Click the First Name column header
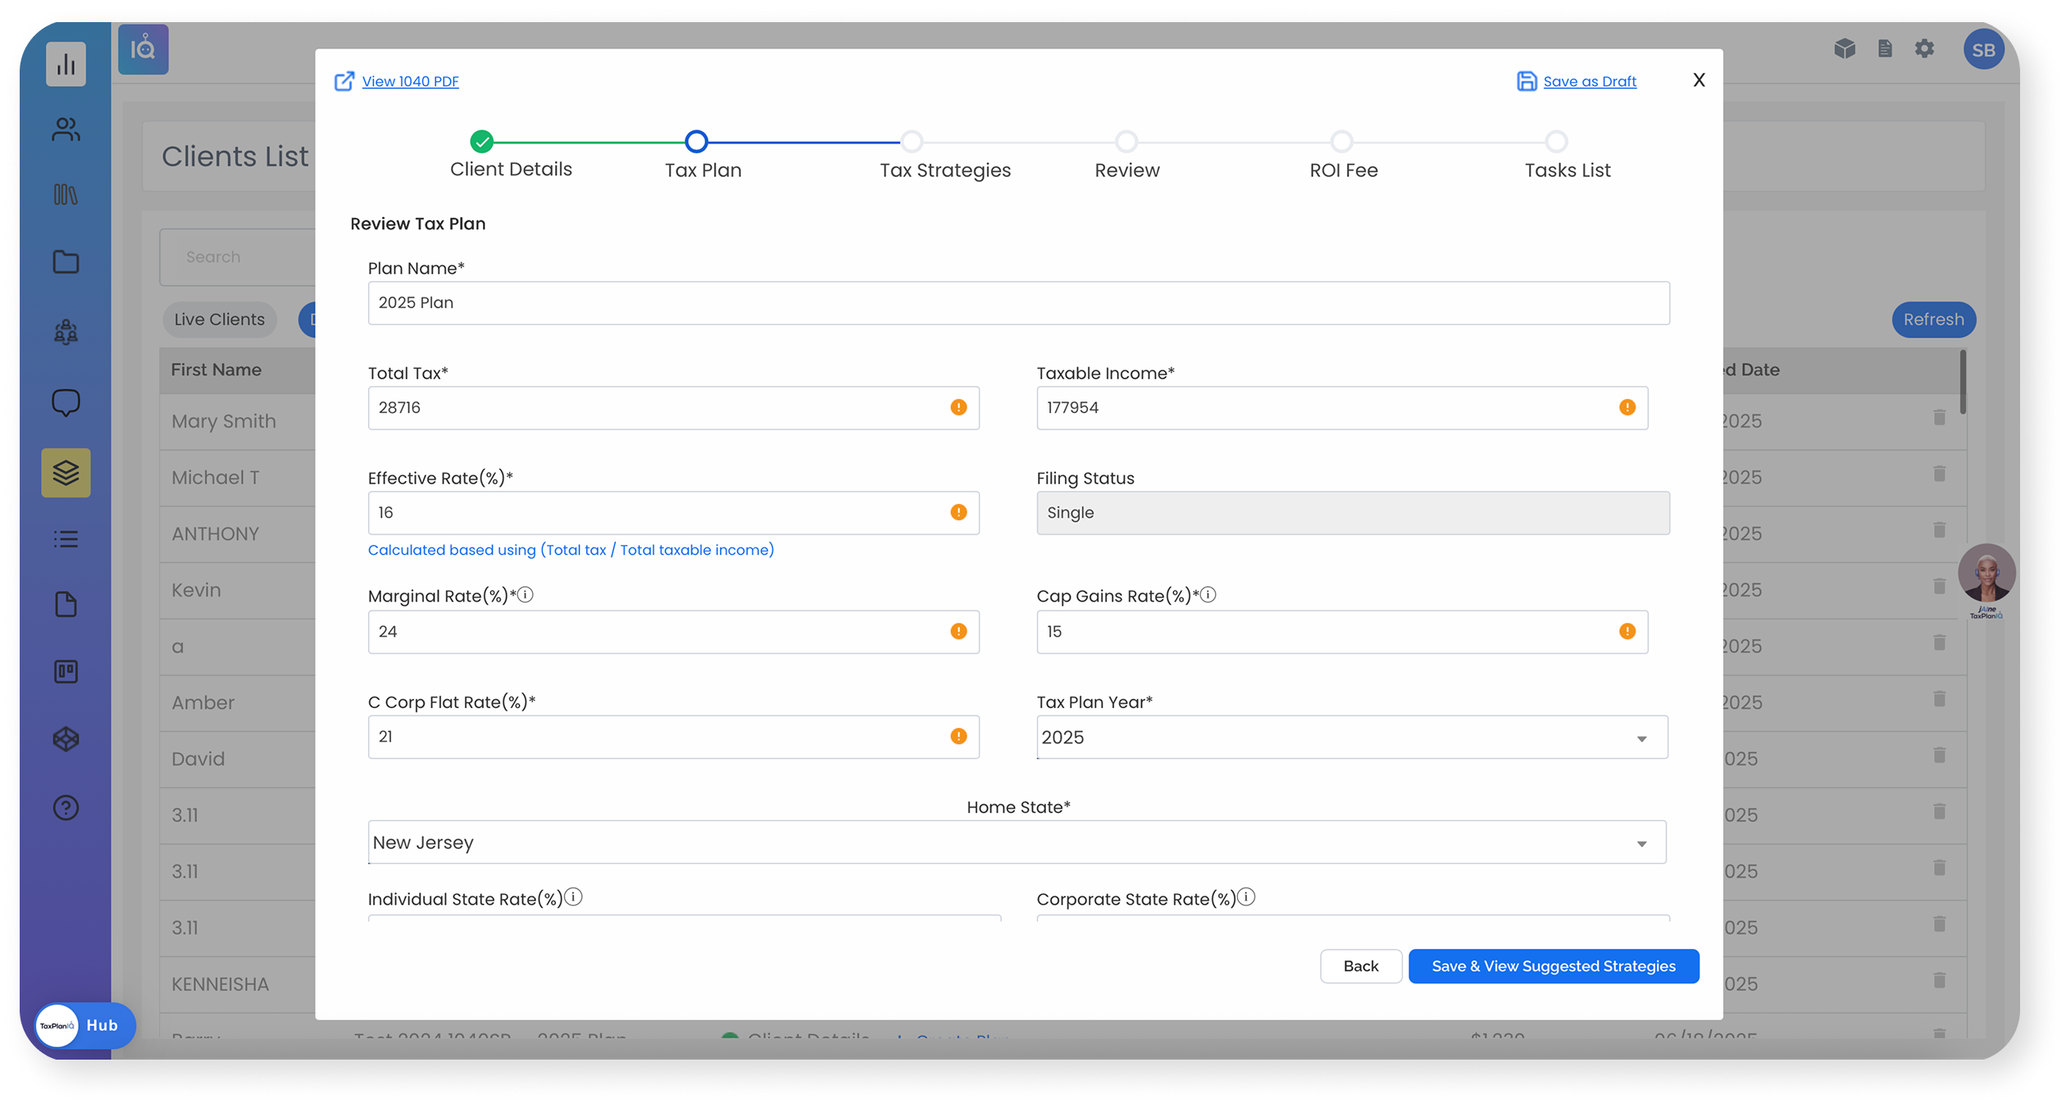This screenshot has width=2066, height=1108. click(216, 370)
